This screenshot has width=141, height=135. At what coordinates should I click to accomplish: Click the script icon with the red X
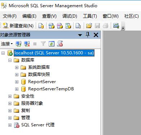[60, 44]
